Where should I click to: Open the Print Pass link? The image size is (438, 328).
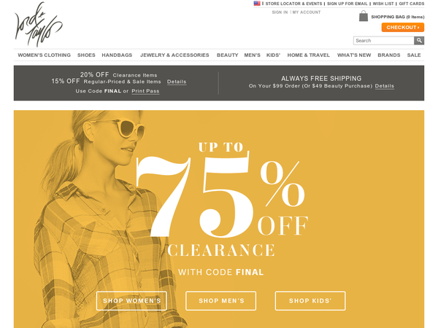145,91
